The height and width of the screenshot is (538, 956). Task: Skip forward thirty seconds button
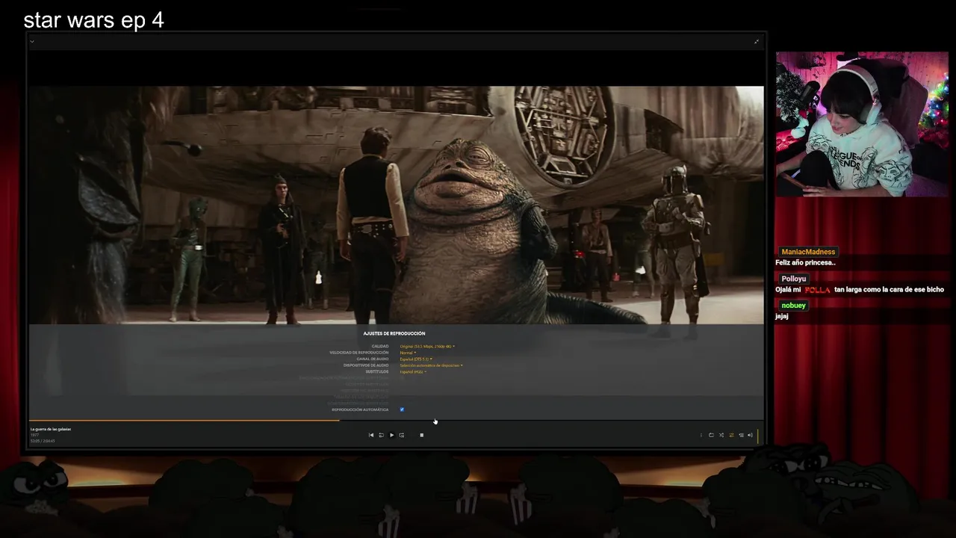tap(401, 435)
